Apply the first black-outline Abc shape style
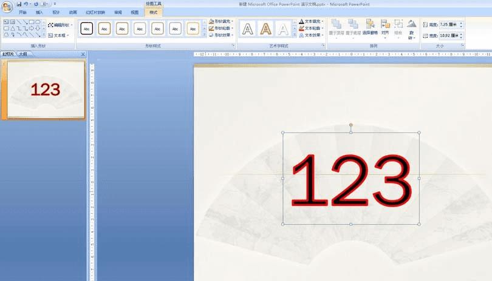Screen dimensions: 492x281 (x=87, y=28)
